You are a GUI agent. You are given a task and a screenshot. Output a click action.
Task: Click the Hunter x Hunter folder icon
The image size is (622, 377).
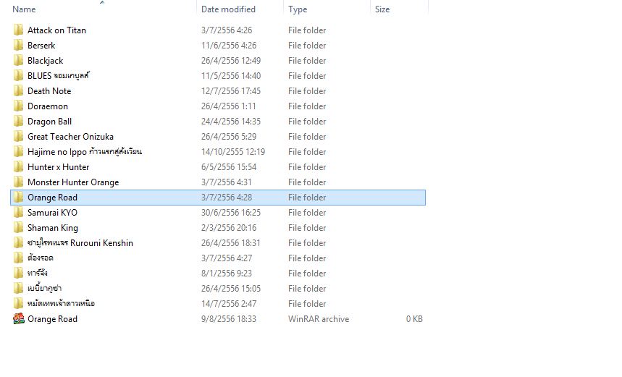tap(18, 167)
